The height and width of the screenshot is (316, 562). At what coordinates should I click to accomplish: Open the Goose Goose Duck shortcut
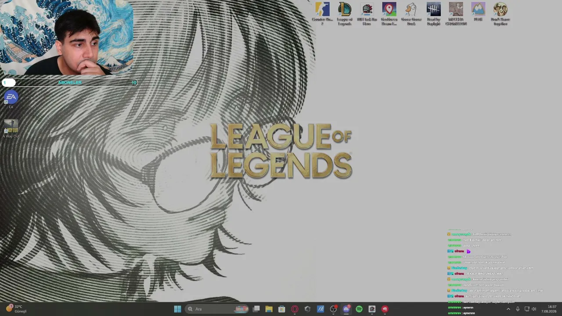(411, 14)
